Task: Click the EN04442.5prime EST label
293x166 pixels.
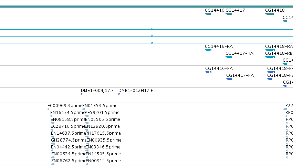Action: coord(69,147)
